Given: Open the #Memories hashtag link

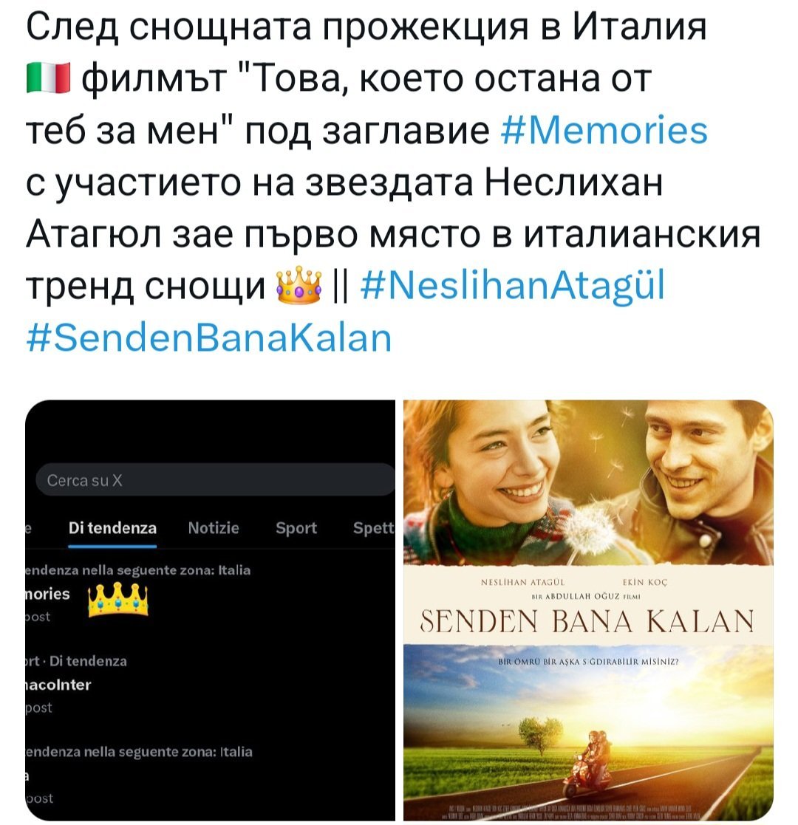Looking at the screenshot, I should (604, 130).
